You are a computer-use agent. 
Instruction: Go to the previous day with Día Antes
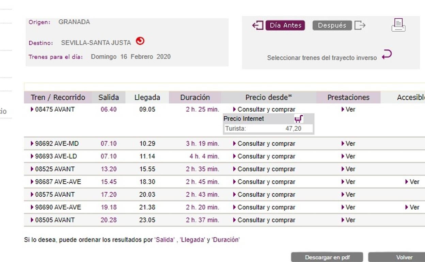tap(285, 26)
